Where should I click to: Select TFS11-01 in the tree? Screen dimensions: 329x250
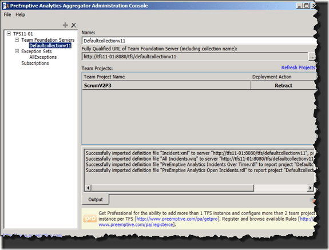[x=23, y=34]
